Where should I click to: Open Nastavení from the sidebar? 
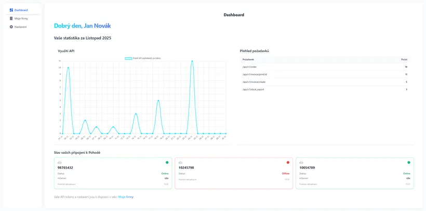[x=21, y=27]
